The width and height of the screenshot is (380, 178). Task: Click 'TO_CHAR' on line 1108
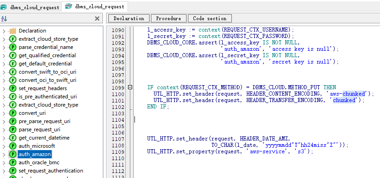tap(222, 145)
